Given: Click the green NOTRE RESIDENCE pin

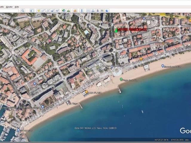Looking at the screenshot, I should [x=116, y=30].
